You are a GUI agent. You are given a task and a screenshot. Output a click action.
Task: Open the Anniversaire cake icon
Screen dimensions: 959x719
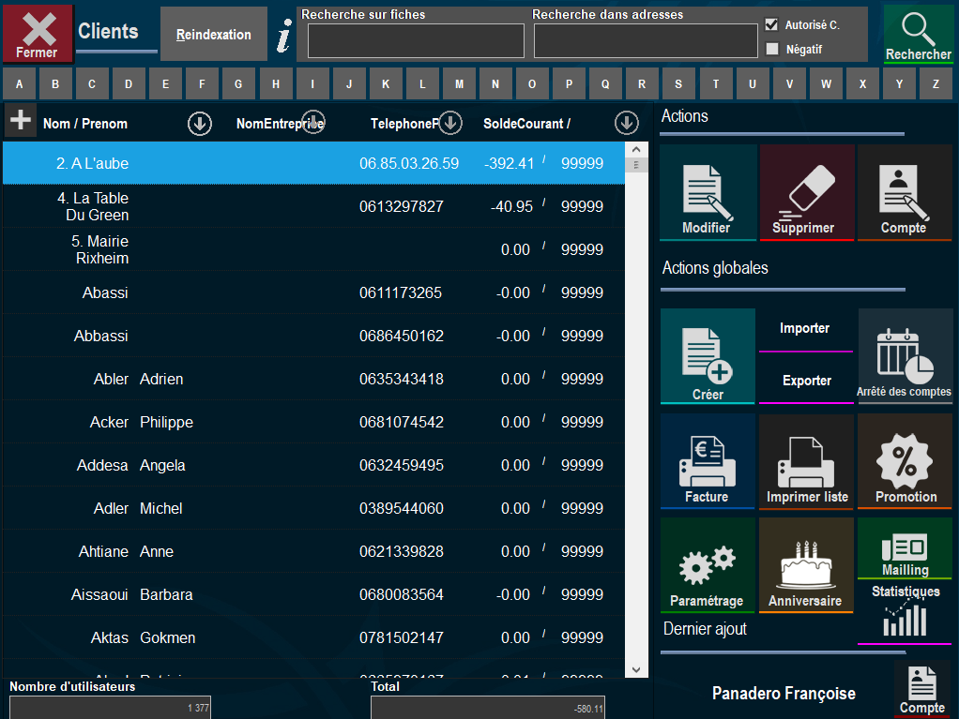click(806, 565)
